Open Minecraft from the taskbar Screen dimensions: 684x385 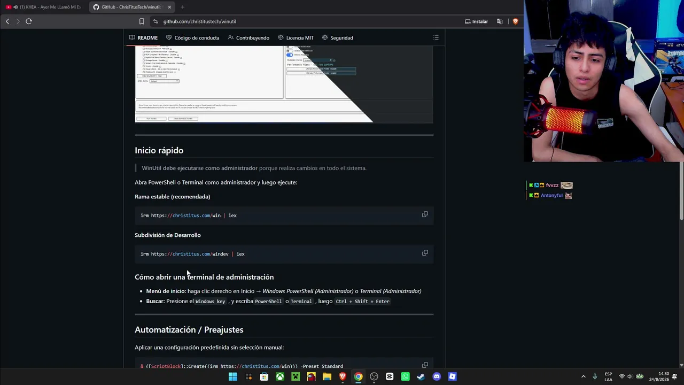(296, 376)
